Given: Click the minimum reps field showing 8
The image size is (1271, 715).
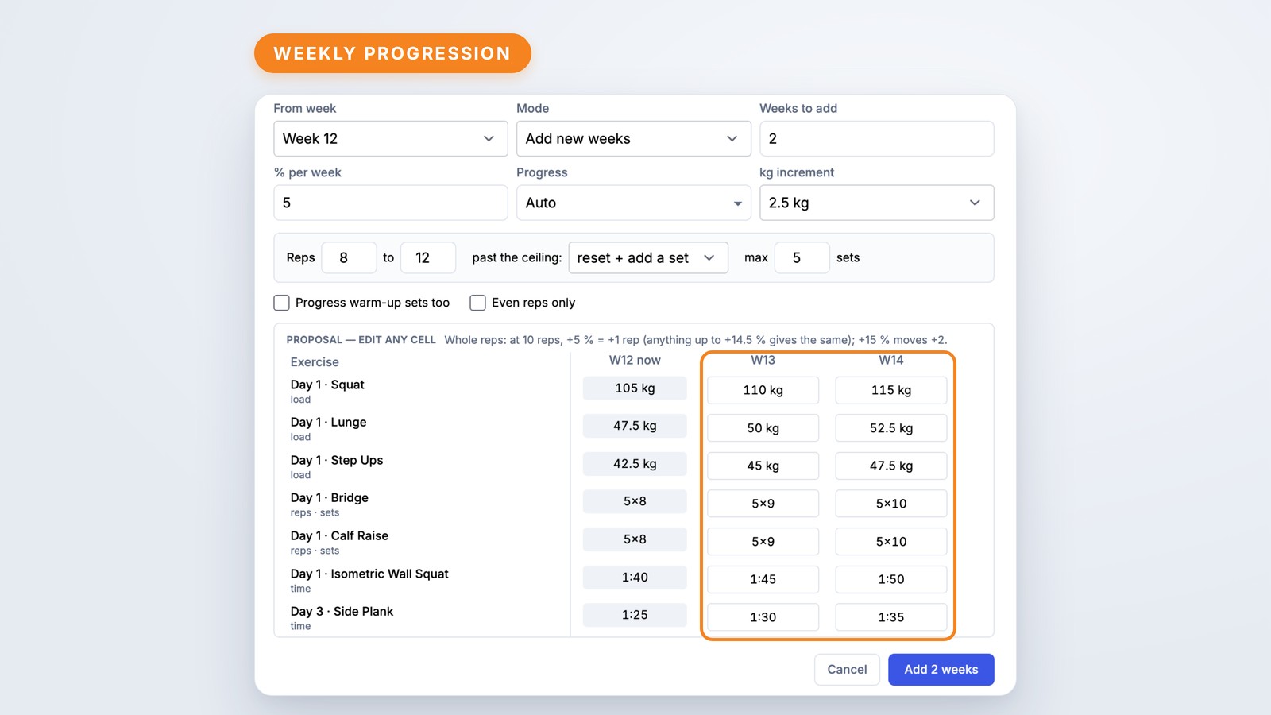Looking at the screenshot, I should (349, 257).
